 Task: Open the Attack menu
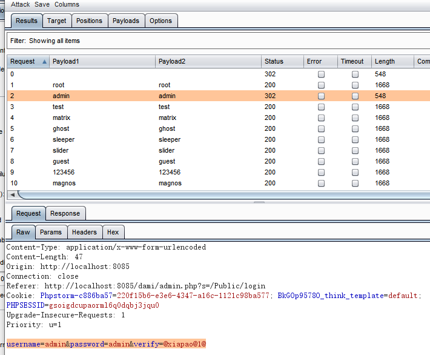[x=21, y=4]
